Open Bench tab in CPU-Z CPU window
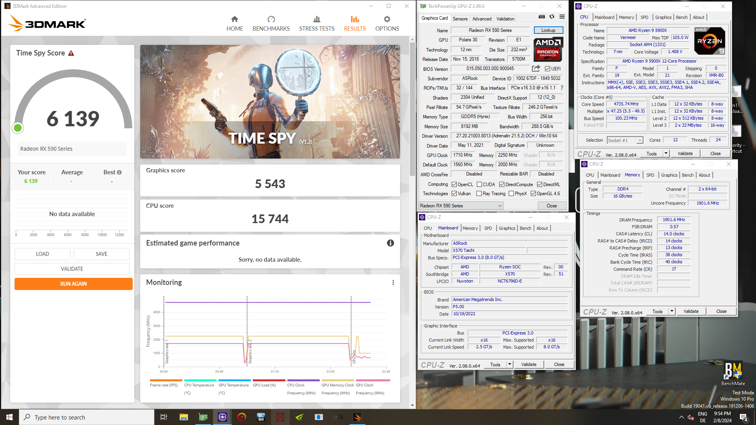The image size is (756, 425). (x=682, y=17)
